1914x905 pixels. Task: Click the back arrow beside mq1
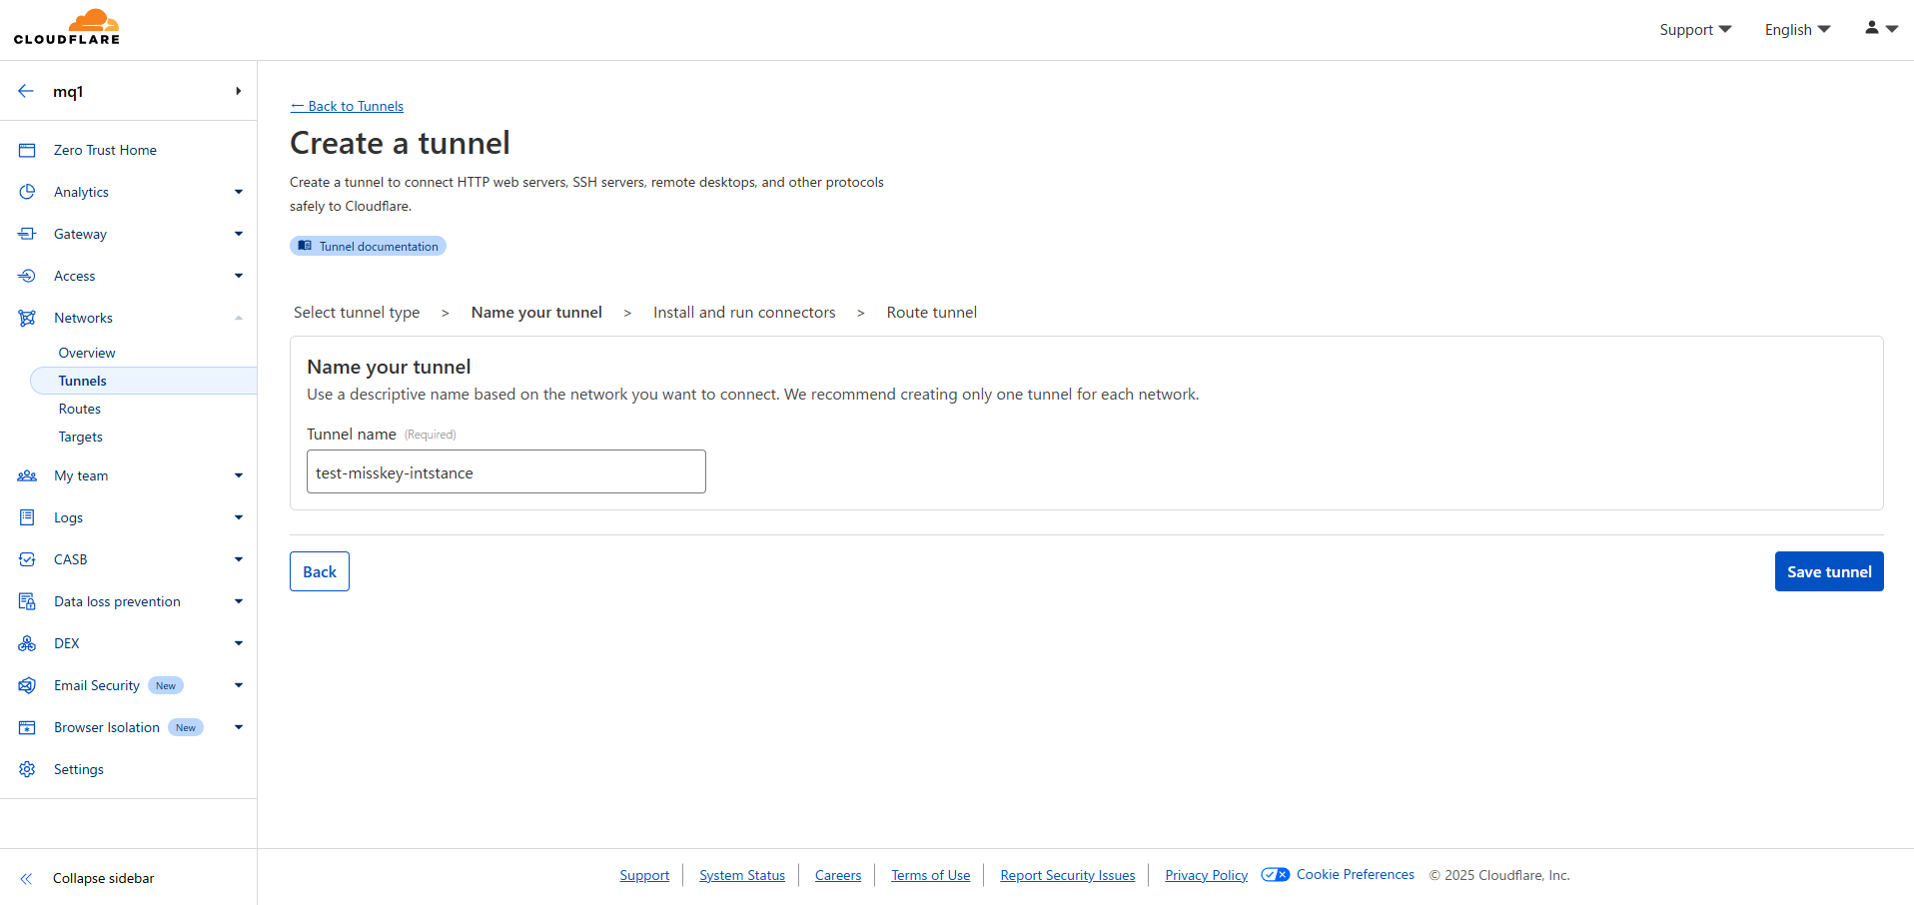pos(26,91)
